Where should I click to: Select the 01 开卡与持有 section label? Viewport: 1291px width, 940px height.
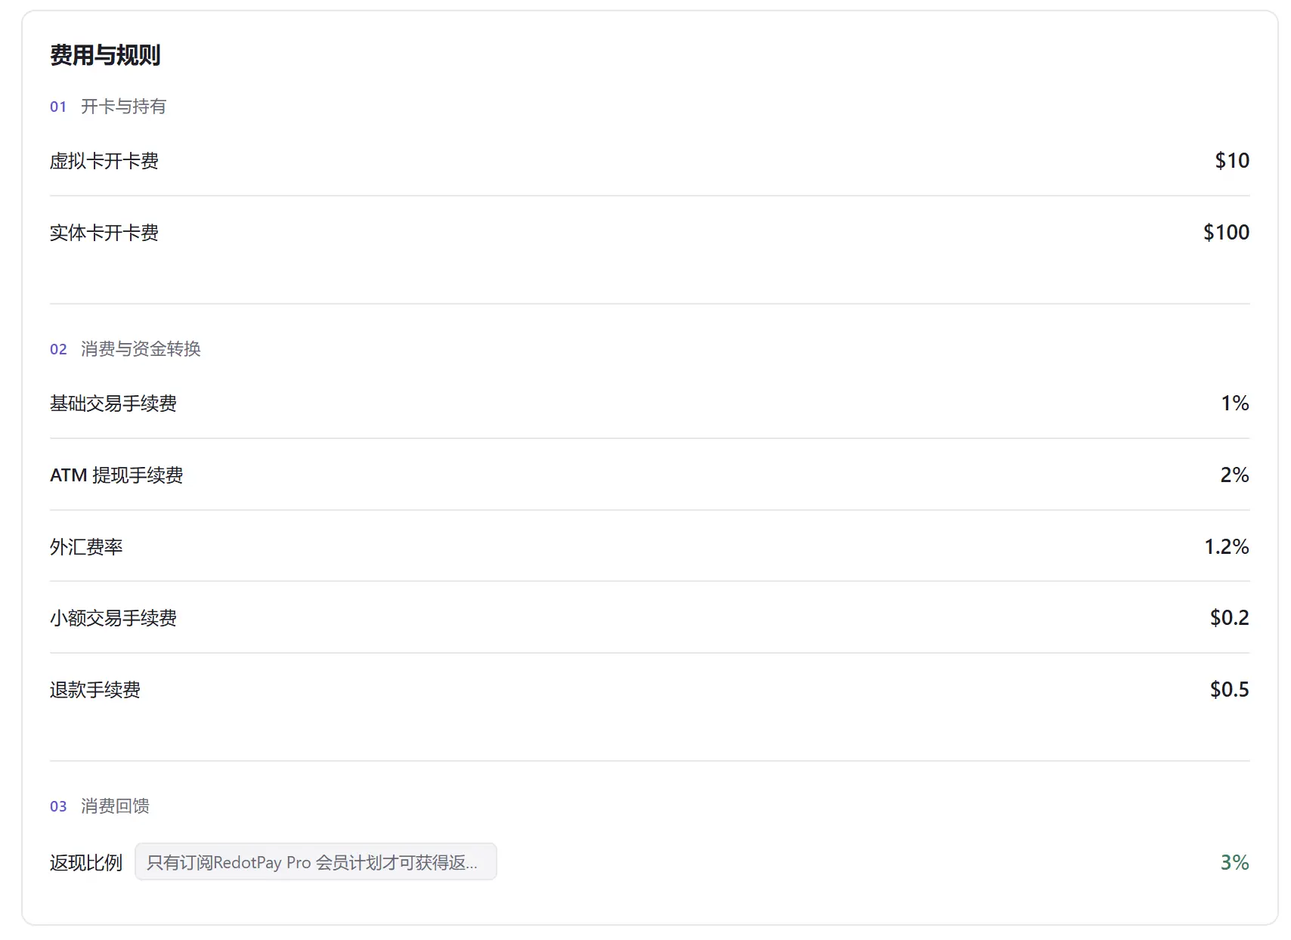coord(108,107)
